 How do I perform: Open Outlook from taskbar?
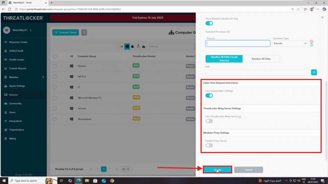103,181
